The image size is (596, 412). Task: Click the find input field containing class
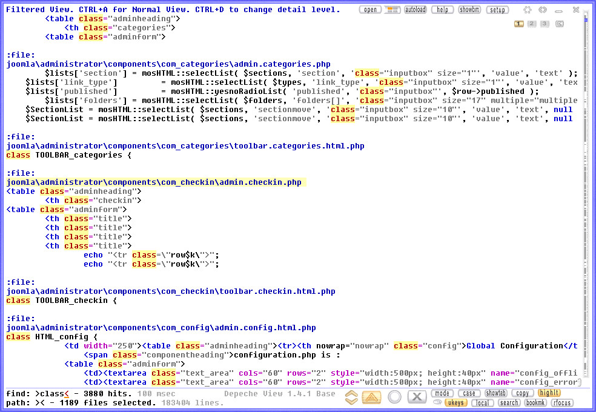[x=51, y=394]
